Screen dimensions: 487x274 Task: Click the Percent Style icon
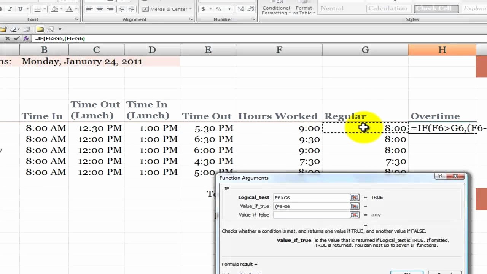219,8
